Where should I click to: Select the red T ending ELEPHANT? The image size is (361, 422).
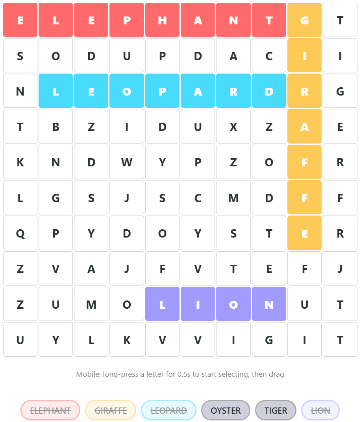pos(269,20)
